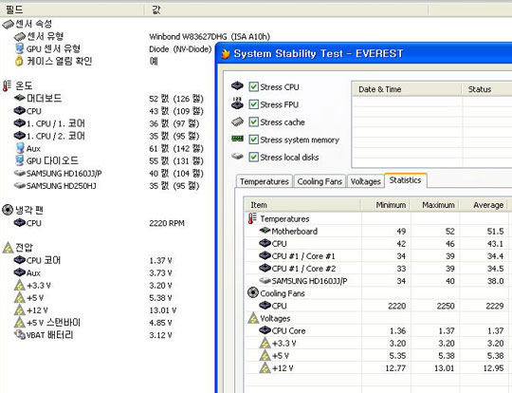
Task: Click the +12 V icon in Statistics
Action: tap(265, 367)
